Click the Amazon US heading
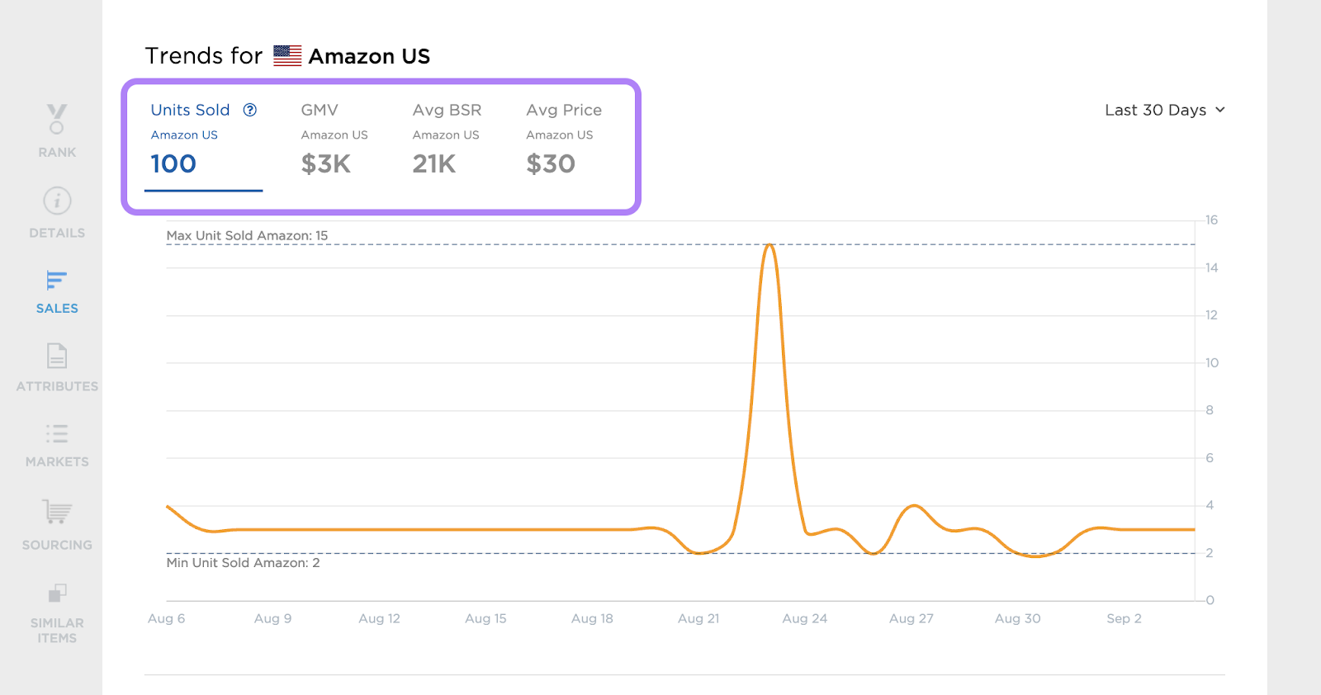Viewport: 1321px width, 695px height. coord(369,56)
